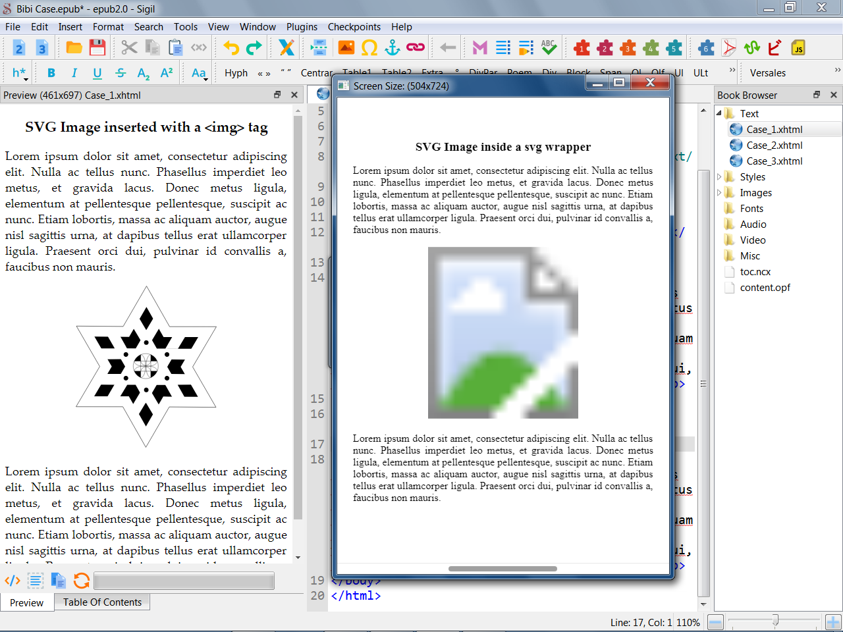Run spellcheck with the ABC checkmark icon
The image size is (843, 632).
(549, 47)
